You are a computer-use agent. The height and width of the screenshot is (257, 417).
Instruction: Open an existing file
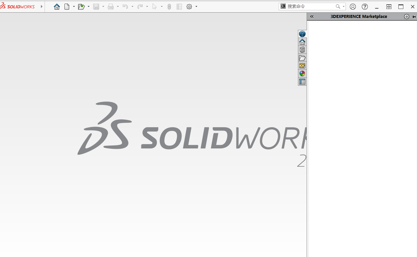pos(81,7)
